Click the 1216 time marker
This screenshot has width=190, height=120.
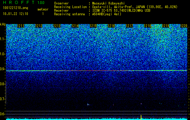(111, 26)
